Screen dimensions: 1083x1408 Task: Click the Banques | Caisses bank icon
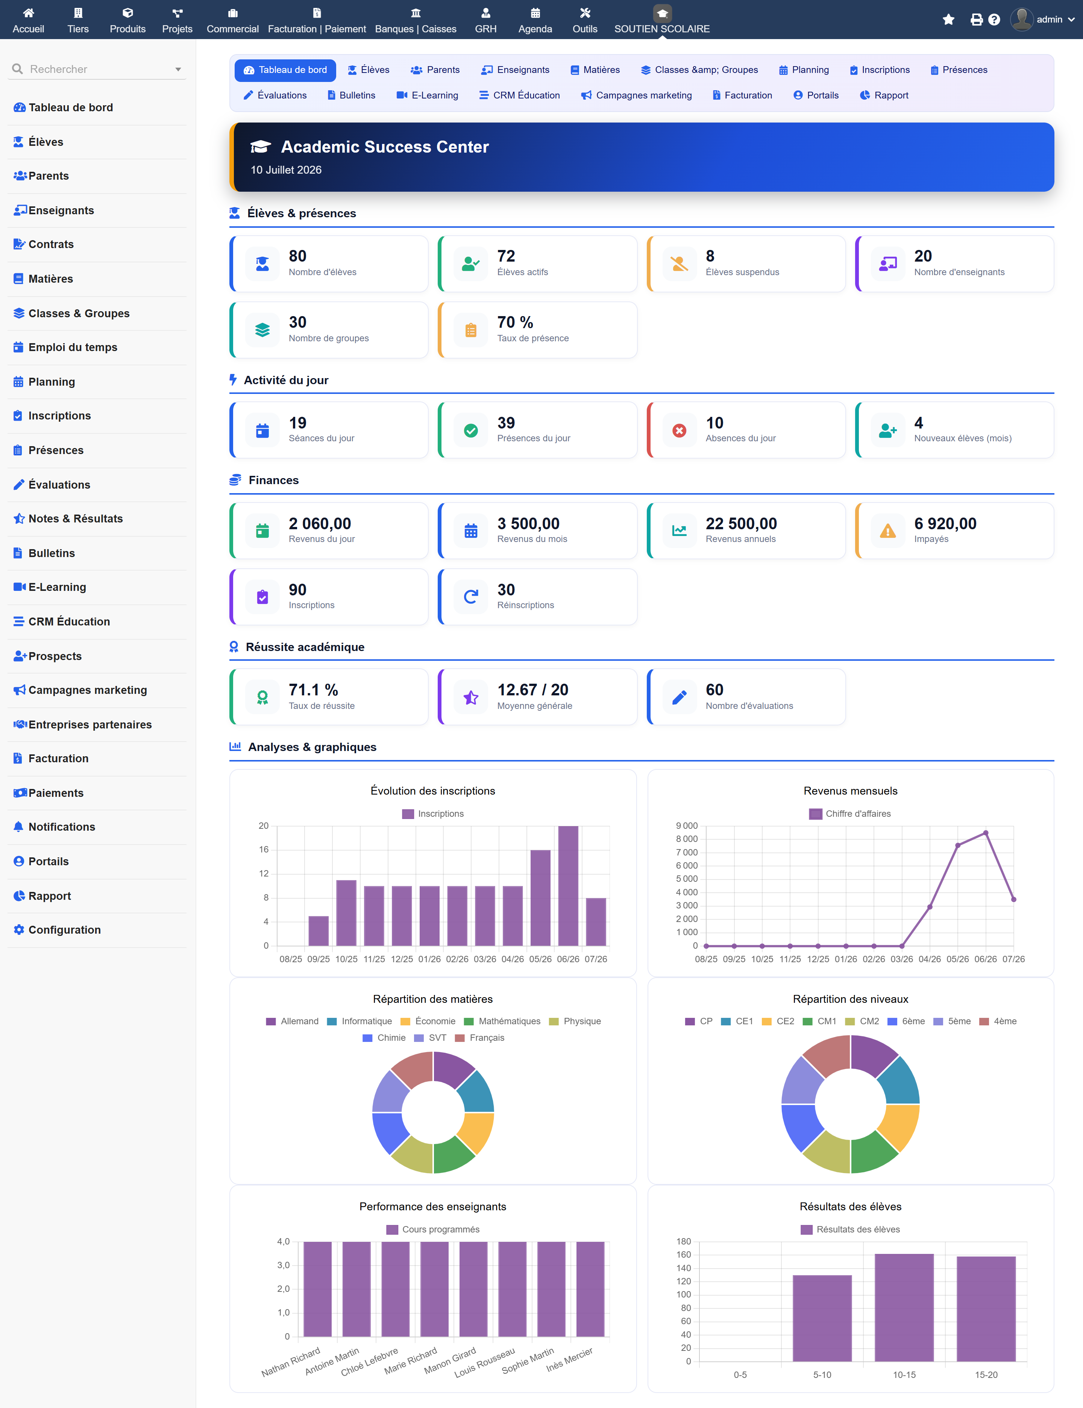coord(416,13)
